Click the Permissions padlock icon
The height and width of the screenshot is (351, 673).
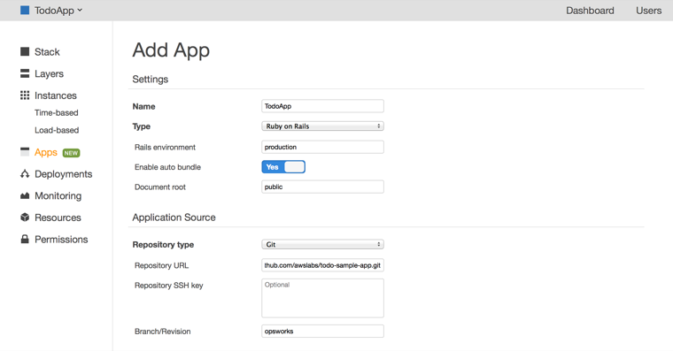point(25,239)
